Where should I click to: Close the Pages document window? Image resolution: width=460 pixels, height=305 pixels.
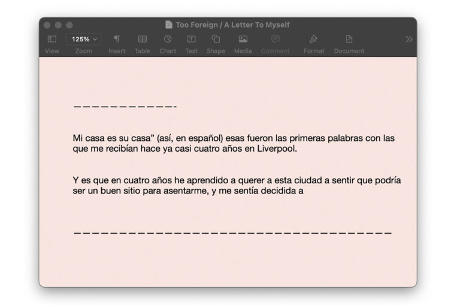[47, 25]
